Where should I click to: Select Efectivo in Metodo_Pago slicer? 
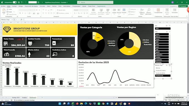163,68
